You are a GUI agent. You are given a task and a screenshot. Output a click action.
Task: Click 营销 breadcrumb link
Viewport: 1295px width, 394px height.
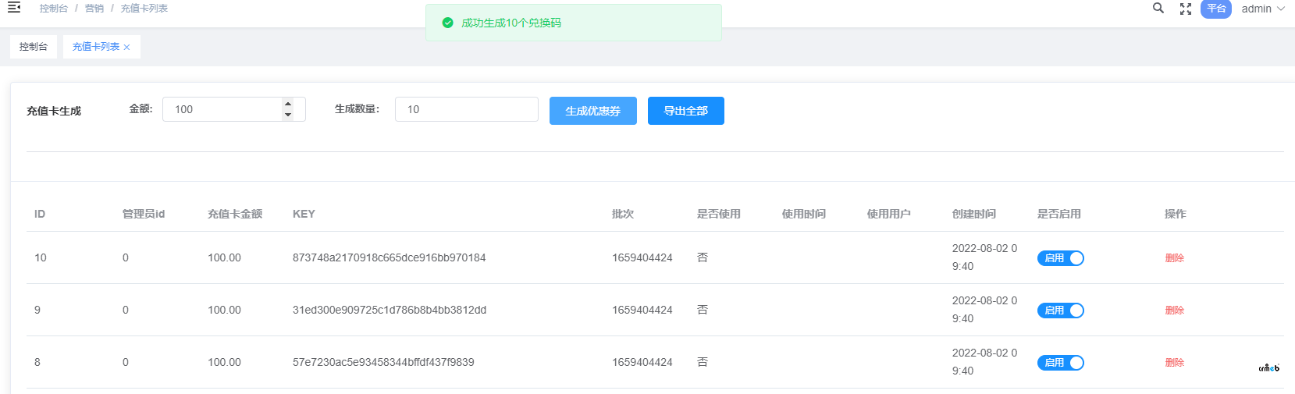(x=94, y=8)
